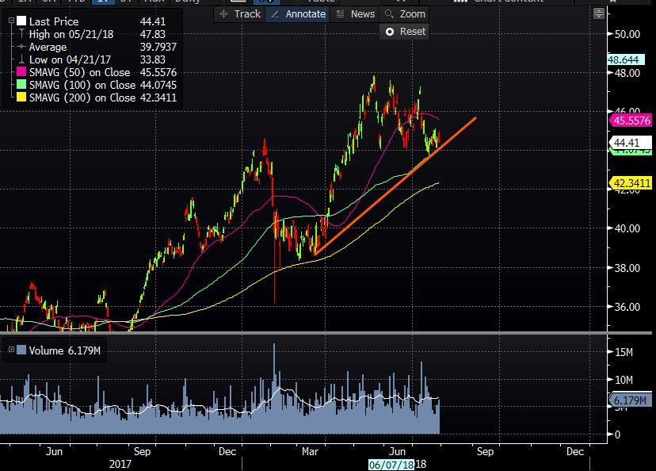Click the scroll stepper above price axis

(598, 13)
